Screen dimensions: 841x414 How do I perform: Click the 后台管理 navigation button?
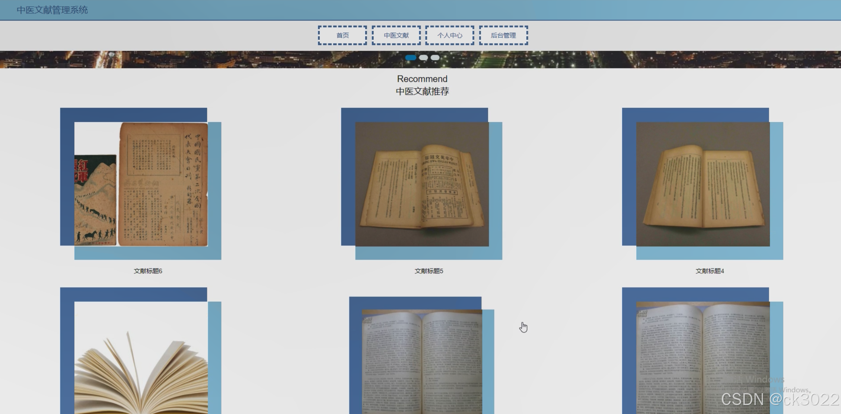click(503, 35)
